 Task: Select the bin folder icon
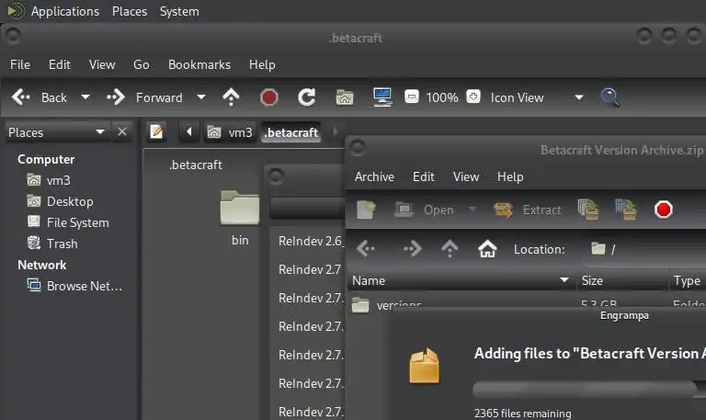coord(240,208)
